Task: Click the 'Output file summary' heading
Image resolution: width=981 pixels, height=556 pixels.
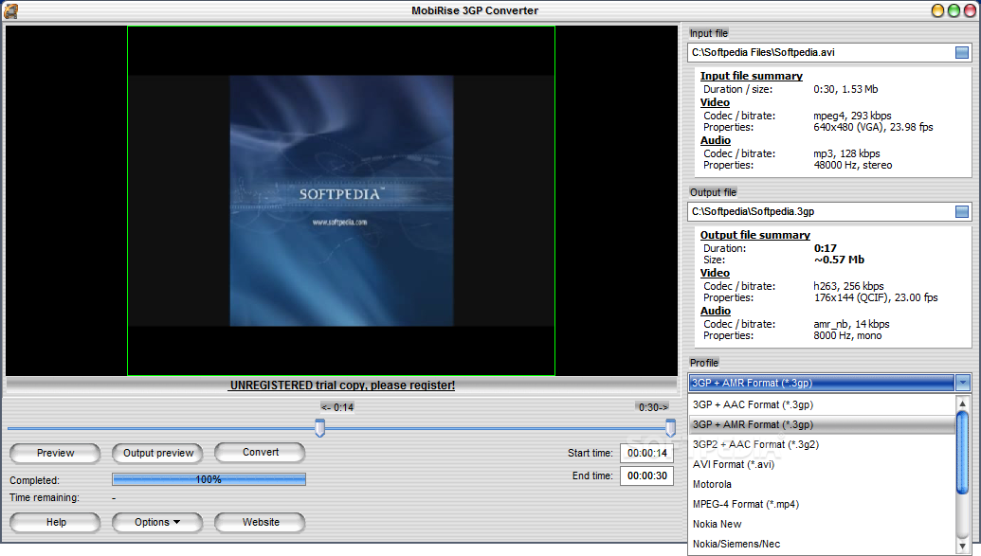Action: (x=754, y=235)
